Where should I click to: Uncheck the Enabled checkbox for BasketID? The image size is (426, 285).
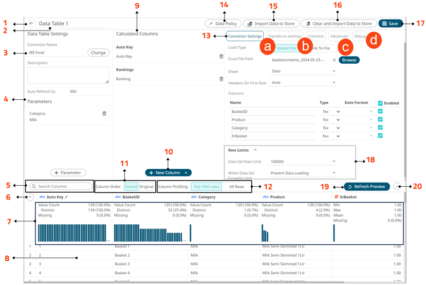[380, 110]
